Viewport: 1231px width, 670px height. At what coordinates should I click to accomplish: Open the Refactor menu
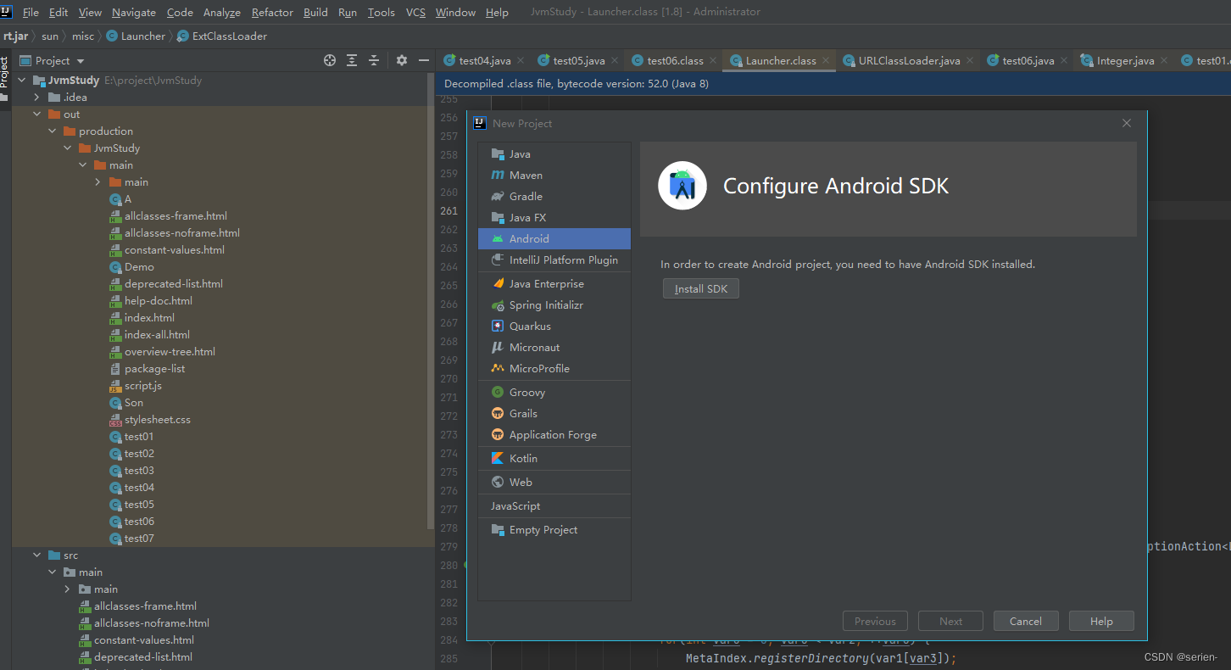click(x=272, y=12)
